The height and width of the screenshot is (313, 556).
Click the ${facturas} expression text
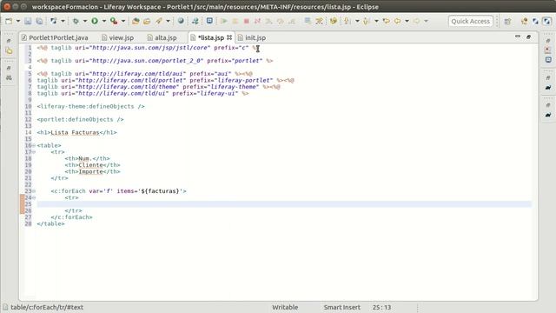click(160, 191)
